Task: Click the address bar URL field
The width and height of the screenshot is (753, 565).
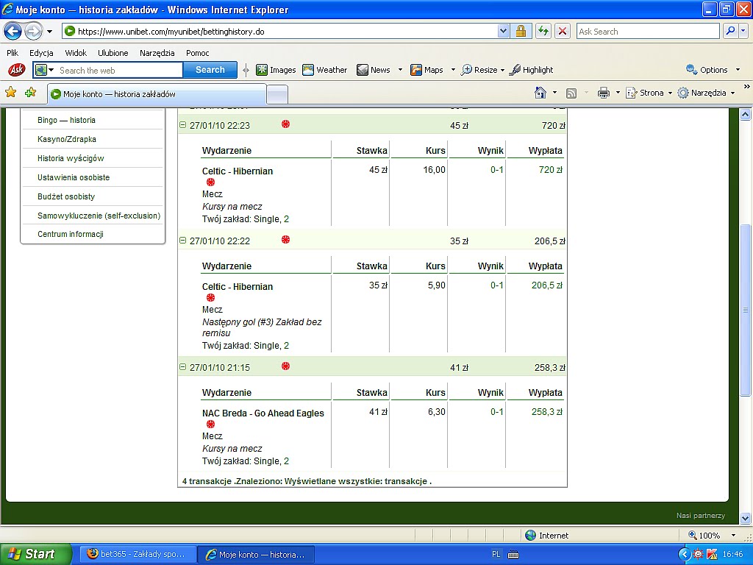Action: [280, 32]
